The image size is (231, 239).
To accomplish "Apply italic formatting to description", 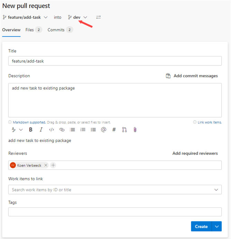I will point(41,130).
